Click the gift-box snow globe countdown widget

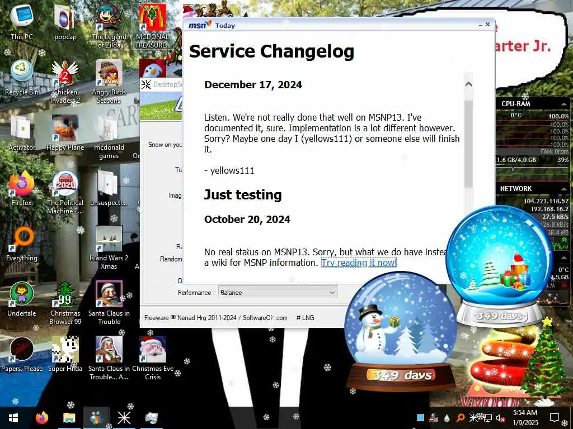tap(500, 265)
